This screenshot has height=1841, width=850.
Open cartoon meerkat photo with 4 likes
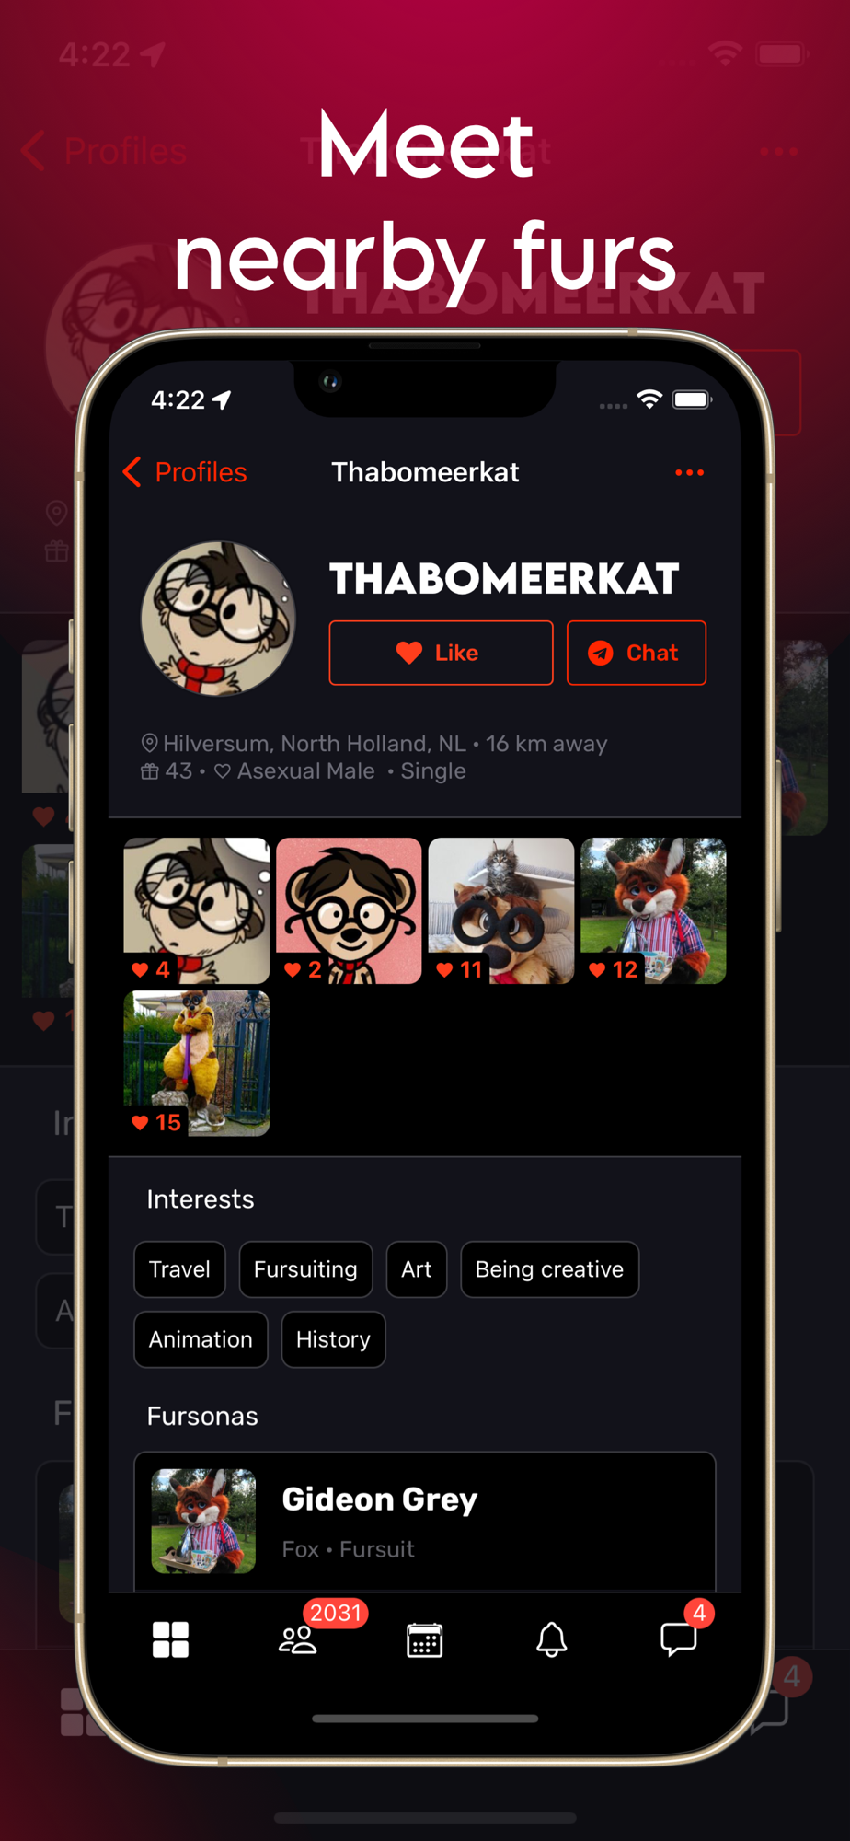pyautogui.click(x=197, y=910)
